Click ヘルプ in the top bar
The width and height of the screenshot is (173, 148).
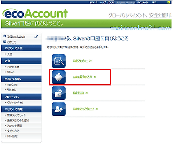pos(103,2)
